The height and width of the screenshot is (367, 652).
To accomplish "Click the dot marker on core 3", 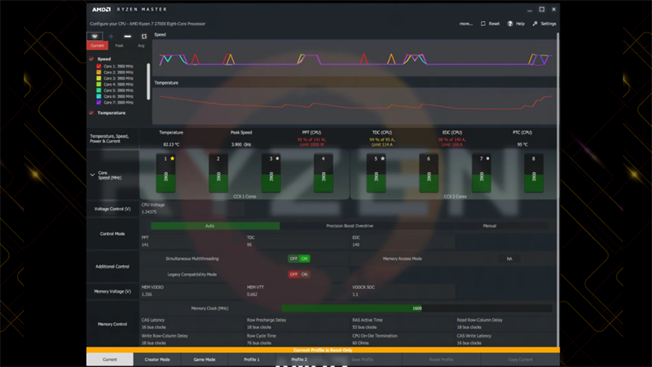I will coord(277,158).
